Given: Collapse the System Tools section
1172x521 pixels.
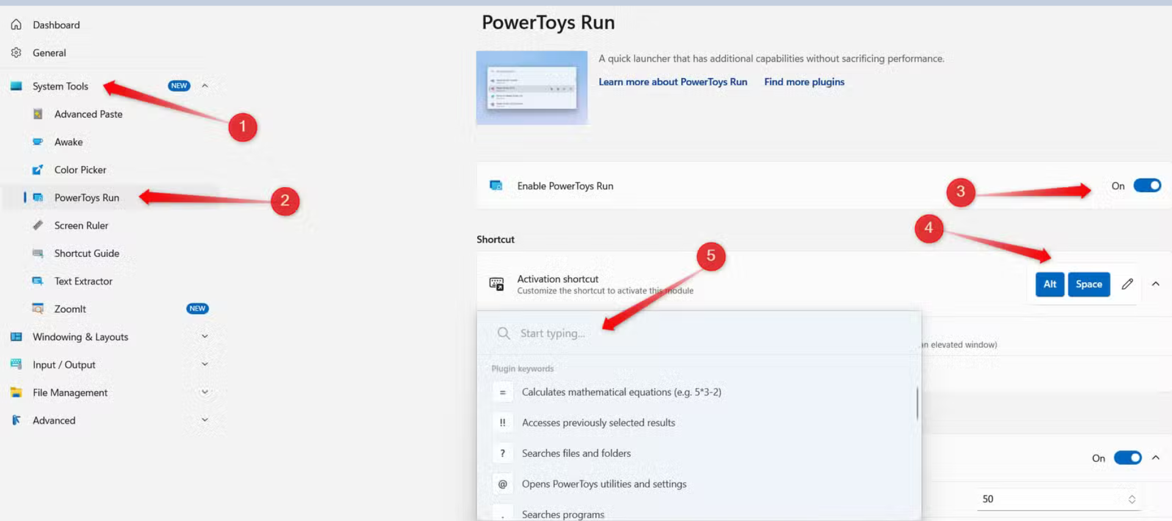Looking at the screenshot, I should [x=205, y=86].
